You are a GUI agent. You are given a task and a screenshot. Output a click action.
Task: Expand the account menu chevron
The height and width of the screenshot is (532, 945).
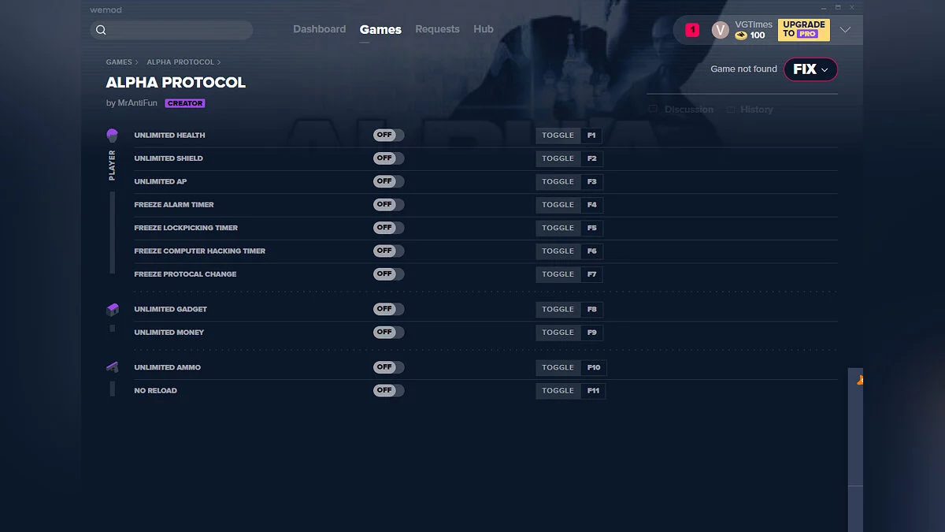coord(845,30)
